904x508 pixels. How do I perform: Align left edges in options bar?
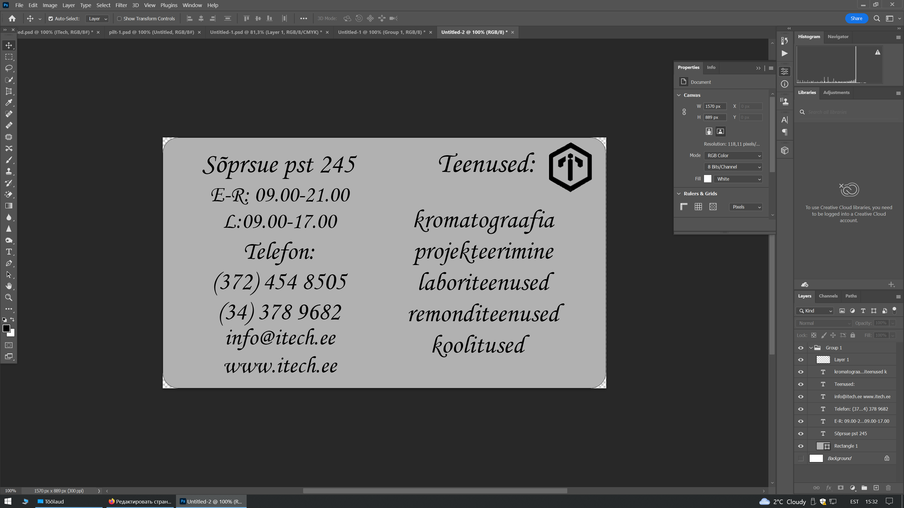[x=190, y=19]
